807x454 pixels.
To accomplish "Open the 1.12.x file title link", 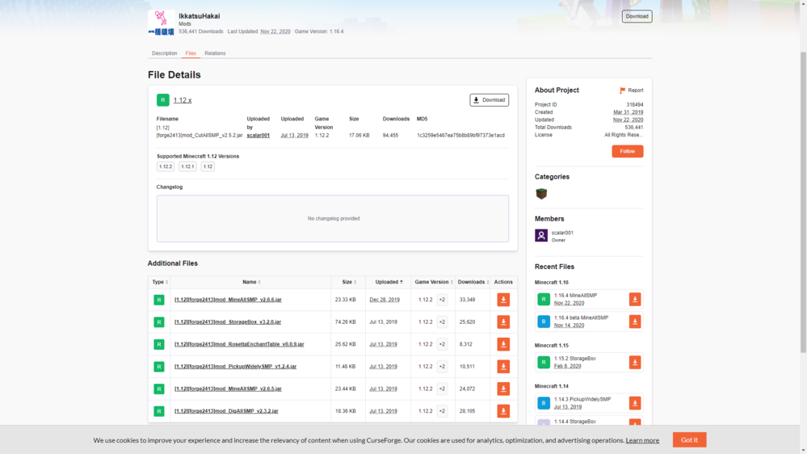I will 183,100.
